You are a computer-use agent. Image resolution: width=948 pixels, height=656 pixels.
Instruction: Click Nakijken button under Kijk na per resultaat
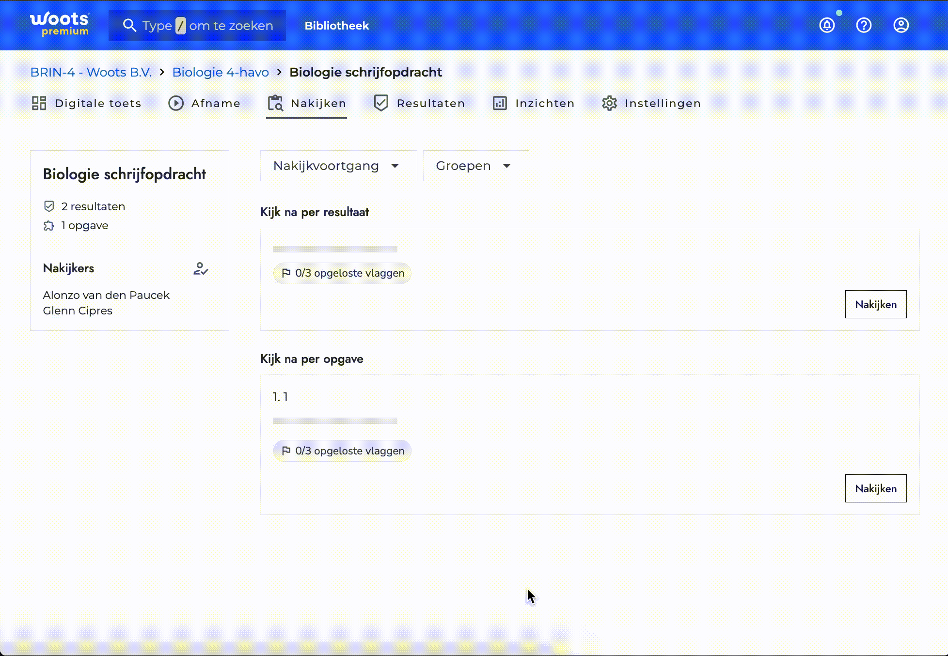pyautogui.click(x=875, y=304)
